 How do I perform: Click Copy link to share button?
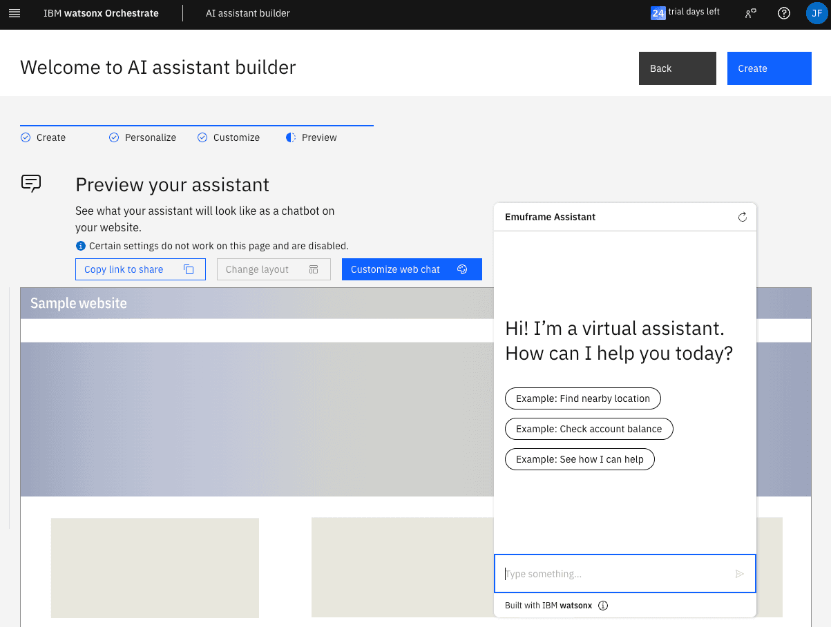point(140,269)
